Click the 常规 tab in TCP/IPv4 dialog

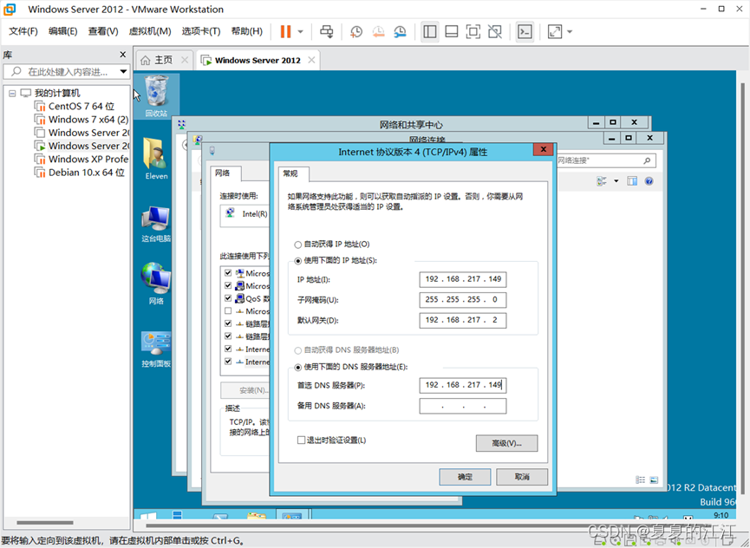click(x=294, y=173)
